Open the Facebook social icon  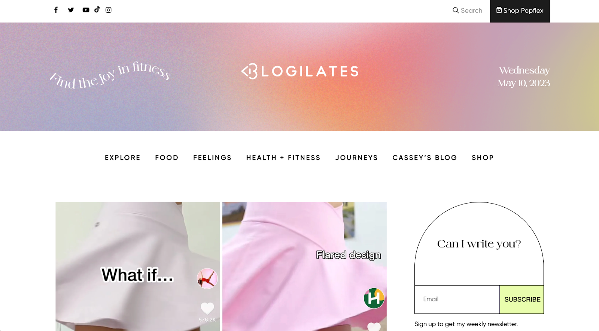pos(56,10)
